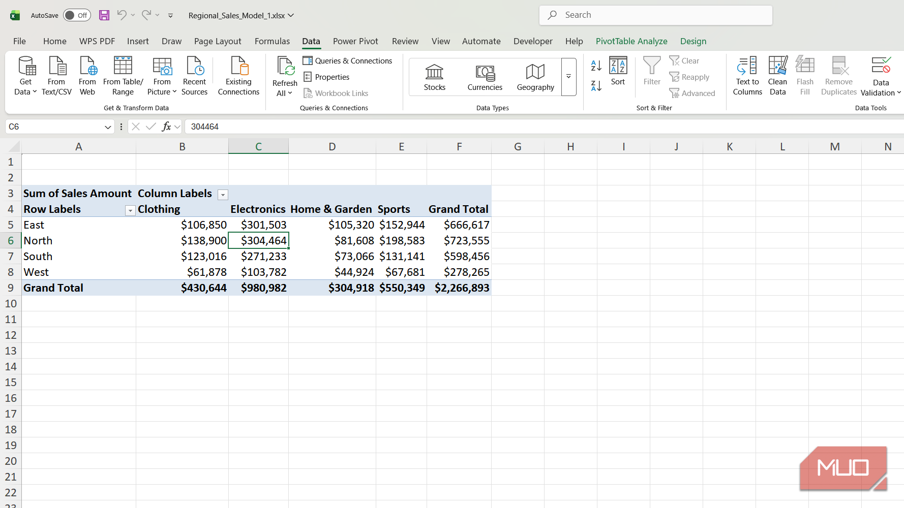Screen dimensions: 904x508
Task: Toggle the AutoSave switch
Action: pos(77,15)
